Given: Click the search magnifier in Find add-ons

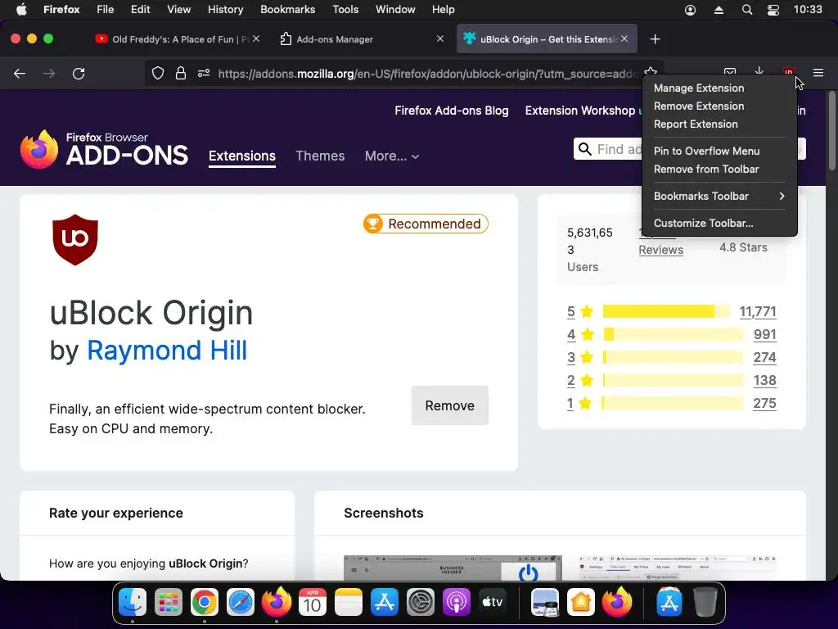Looking at the screenshot, I should 585,149.
